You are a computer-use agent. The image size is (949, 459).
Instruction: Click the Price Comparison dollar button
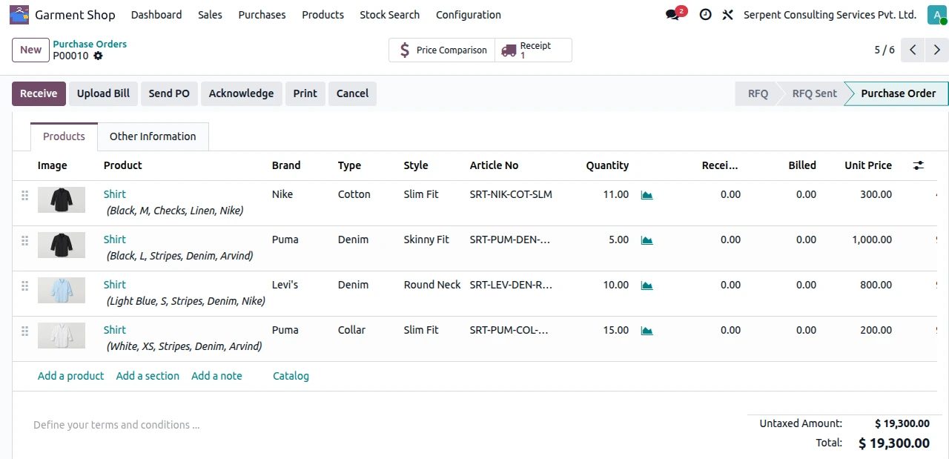tap(442, 50)
